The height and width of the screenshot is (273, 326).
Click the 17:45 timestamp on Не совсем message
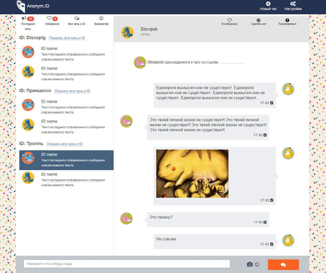click(x=265, y=244)
